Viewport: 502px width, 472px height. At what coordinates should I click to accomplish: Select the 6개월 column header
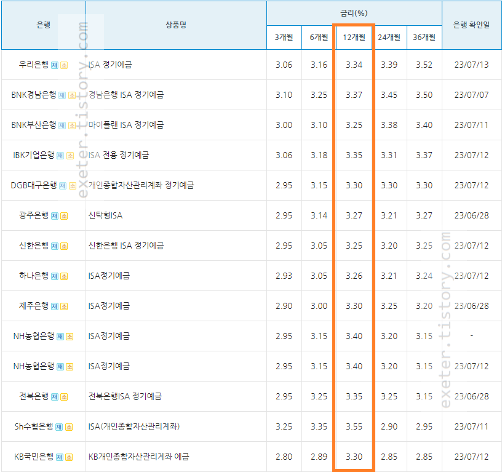pyautogui.click(x=319, y=38)
